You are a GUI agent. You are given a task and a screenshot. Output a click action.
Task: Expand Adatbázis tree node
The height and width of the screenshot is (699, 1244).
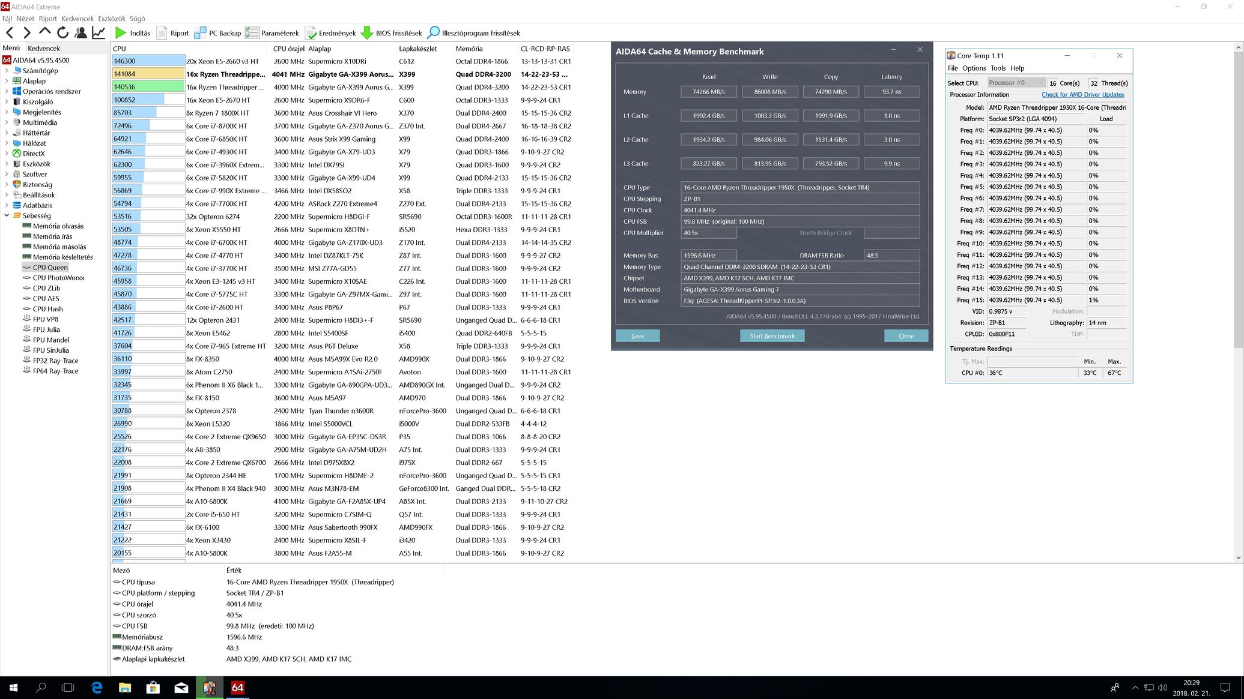7,205
